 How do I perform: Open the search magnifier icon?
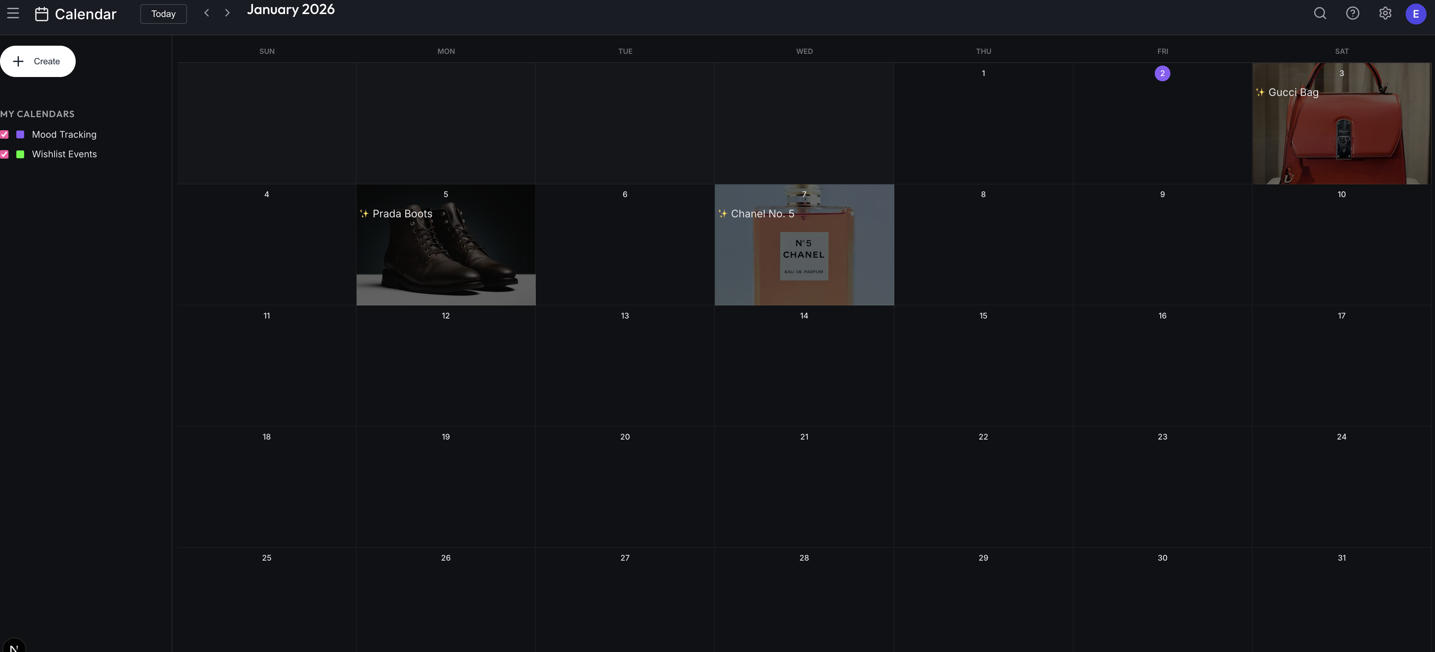pos(1320,13)
